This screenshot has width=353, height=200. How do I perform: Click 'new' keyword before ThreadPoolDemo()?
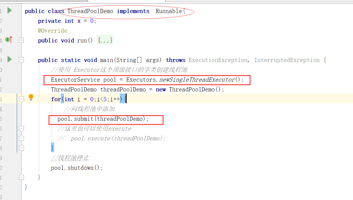tap(161, 89)
